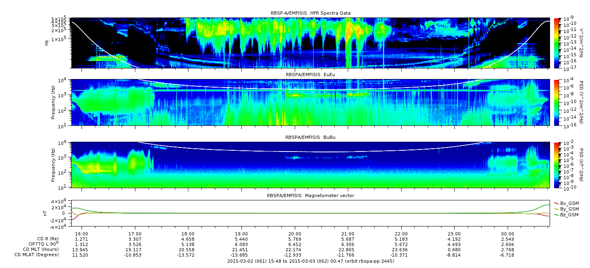Click the PSD (nT^2/Hz) color bar label
This screenshot has width=590, height=268.
582,165
